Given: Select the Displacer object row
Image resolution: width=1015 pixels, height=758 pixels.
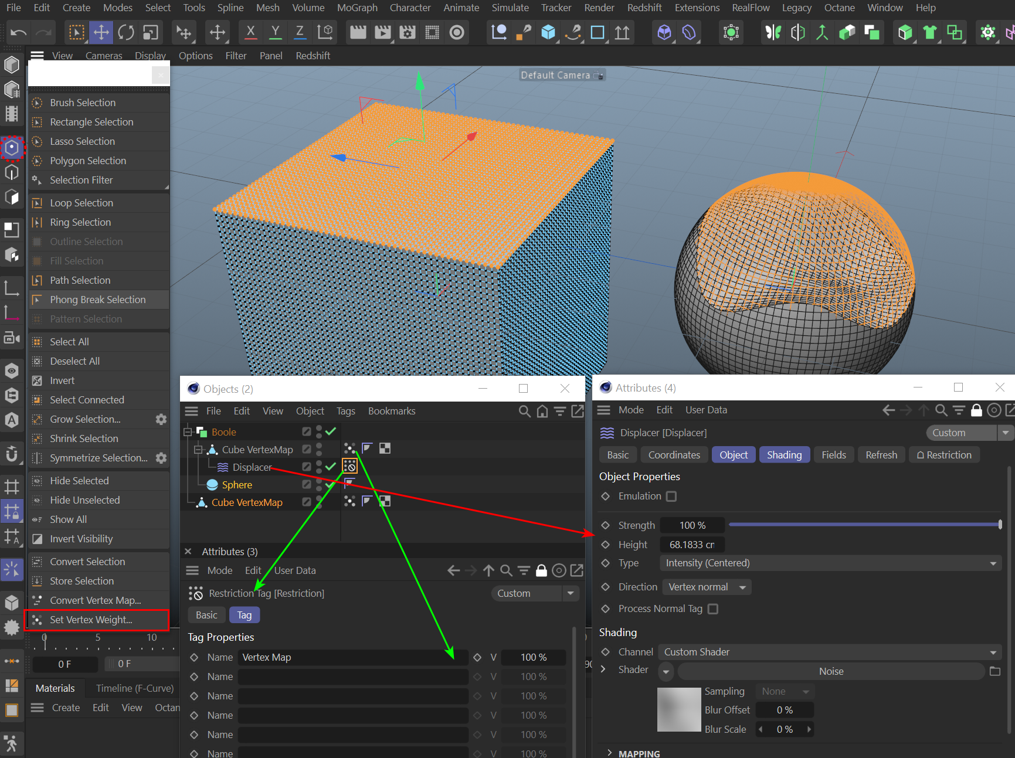Looking at the screenshot, I should click(x=252, y=467).
